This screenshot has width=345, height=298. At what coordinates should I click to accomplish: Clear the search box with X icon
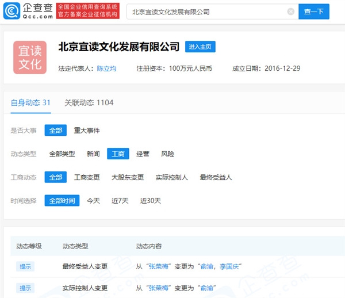click(x=290, y=12)
